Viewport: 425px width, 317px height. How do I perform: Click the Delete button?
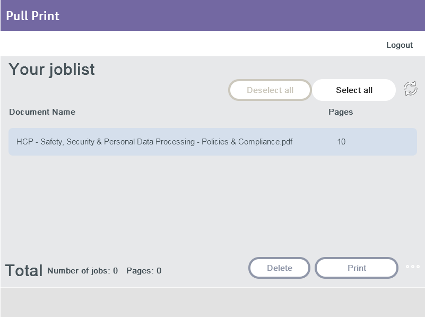pos(279,268)
